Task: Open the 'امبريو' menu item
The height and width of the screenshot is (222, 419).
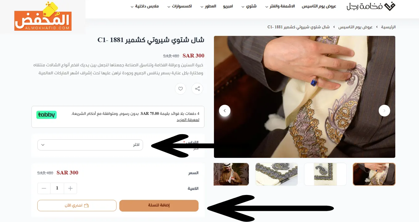Action: pos(228,6)
